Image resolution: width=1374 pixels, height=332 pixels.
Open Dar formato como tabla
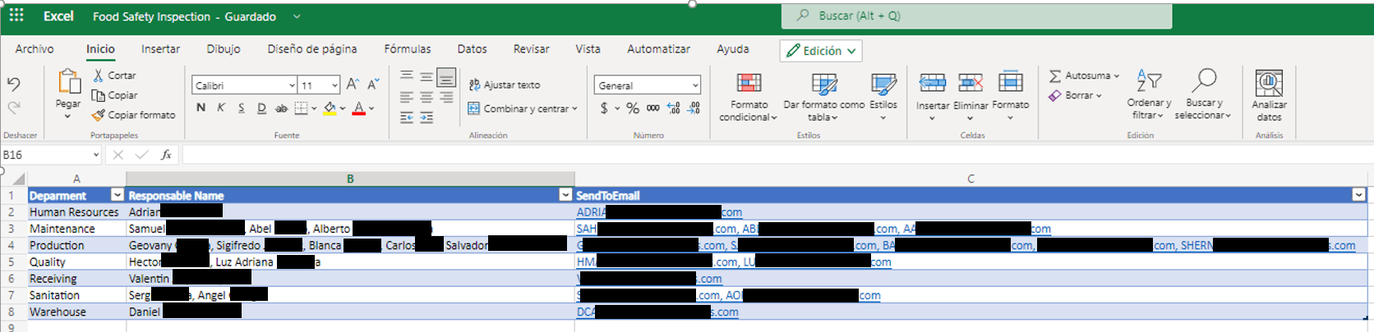(x=823, y=97)
